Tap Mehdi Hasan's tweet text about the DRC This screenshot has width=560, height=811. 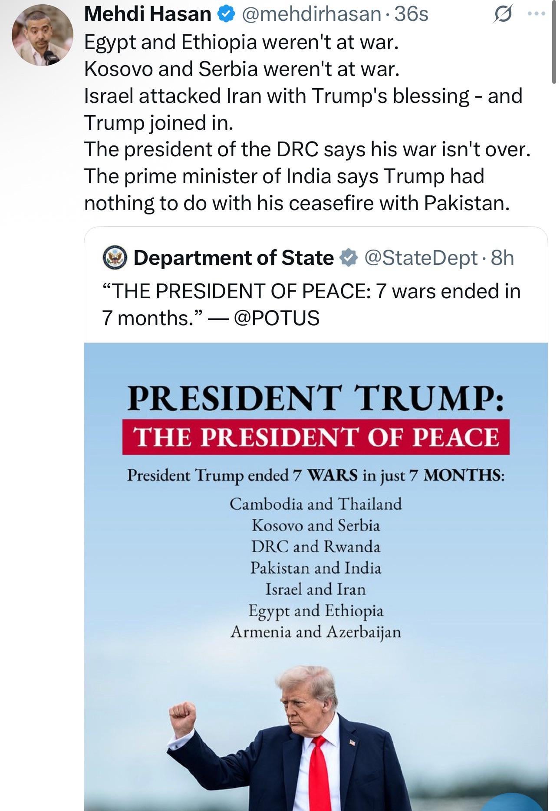(x=307, y=149)
